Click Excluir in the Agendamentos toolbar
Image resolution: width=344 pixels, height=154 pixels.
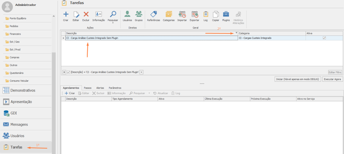[98, 93]
